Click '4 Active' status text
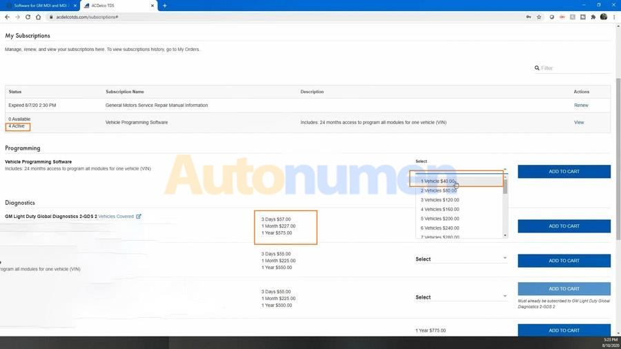 [17, 126]
